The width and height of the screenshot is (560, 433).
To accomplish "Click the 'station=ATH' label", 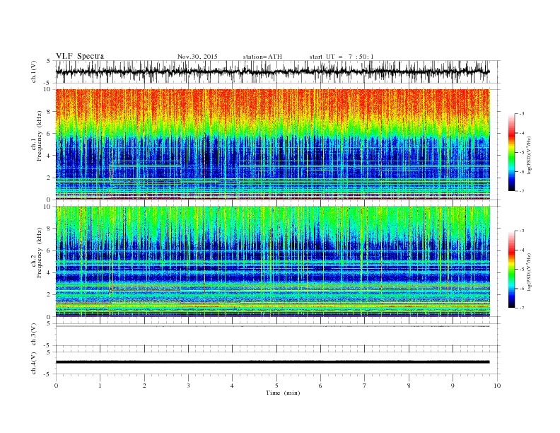I will coord(262,57).
